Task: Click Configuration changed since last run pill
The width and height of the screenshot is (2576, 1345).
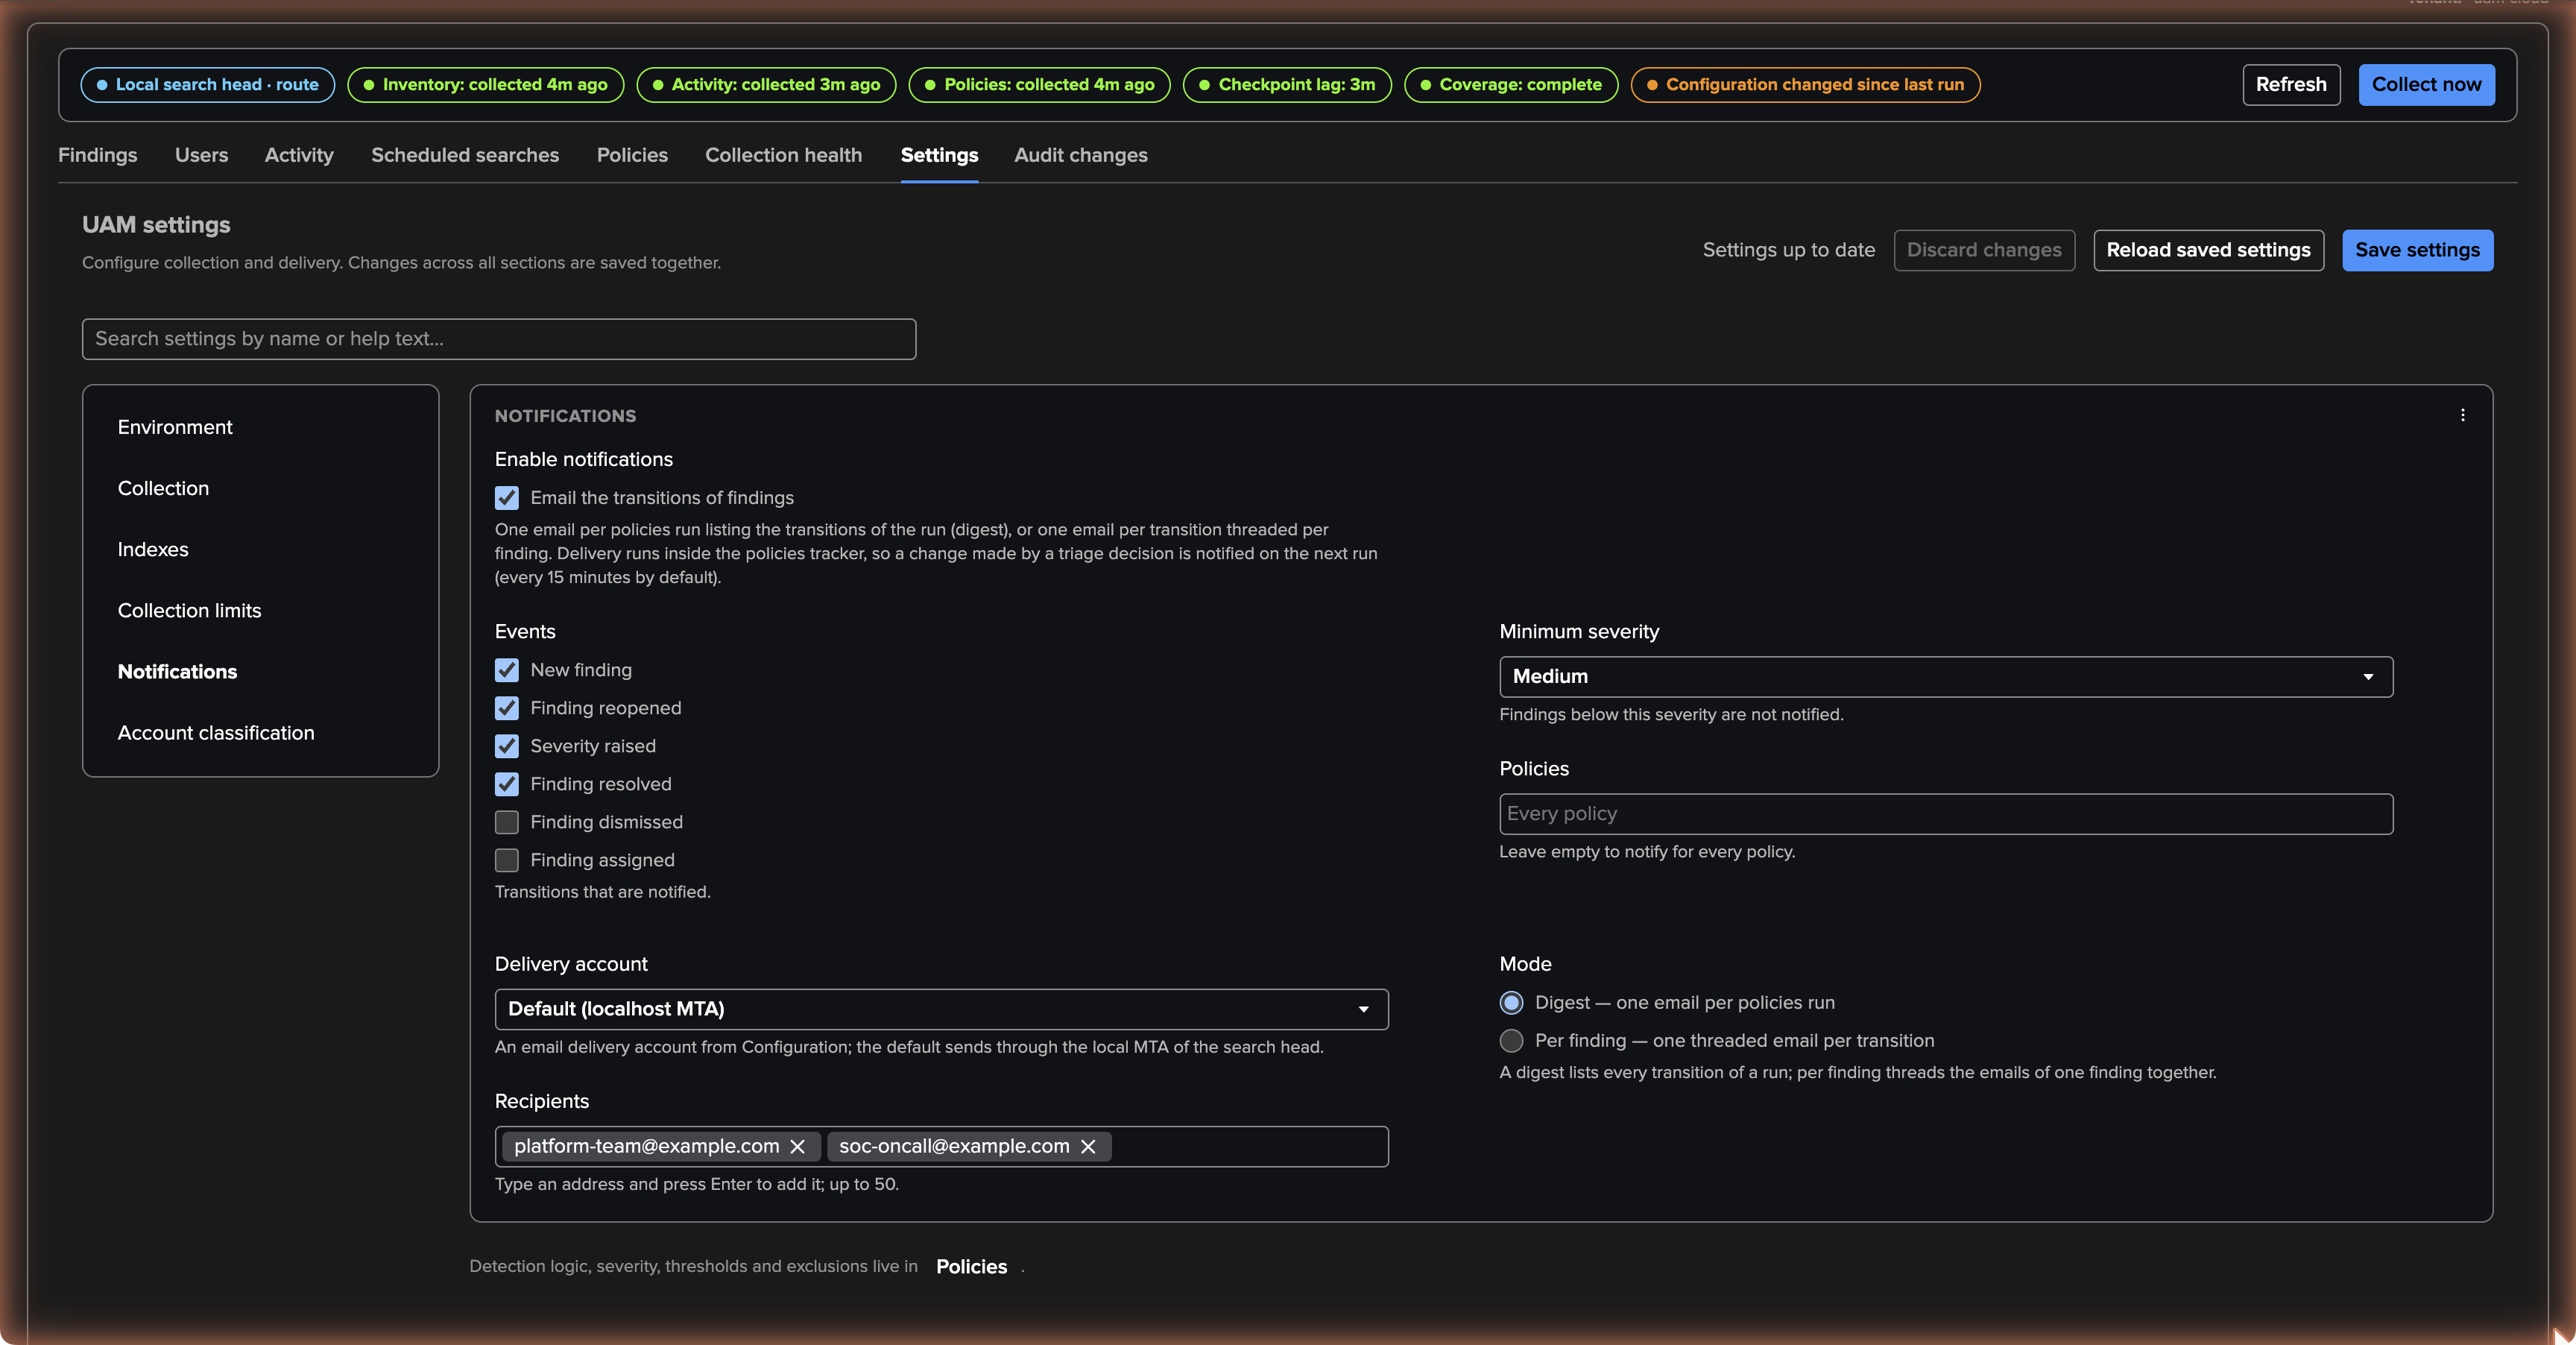Action: 1805,84
